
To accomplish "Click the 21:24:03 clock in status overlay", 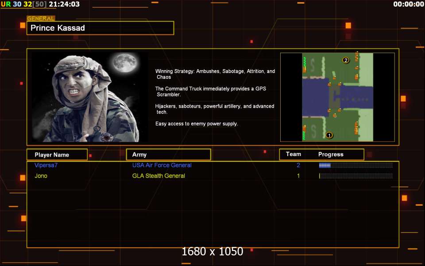I will [64, 4].
